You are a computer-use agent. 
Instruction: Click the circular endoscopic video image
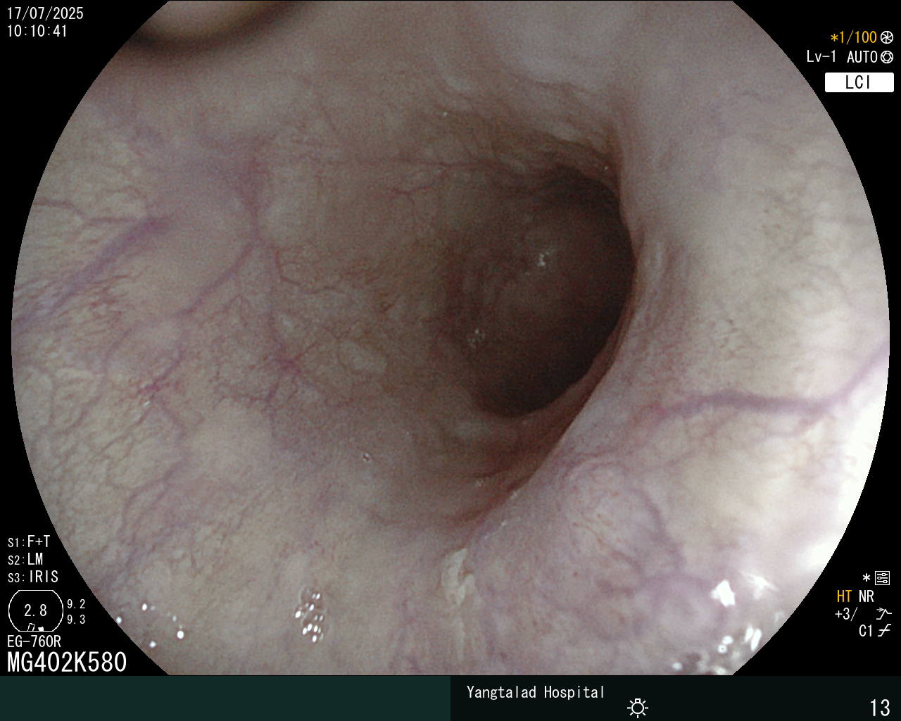click(x=450, y=337)
